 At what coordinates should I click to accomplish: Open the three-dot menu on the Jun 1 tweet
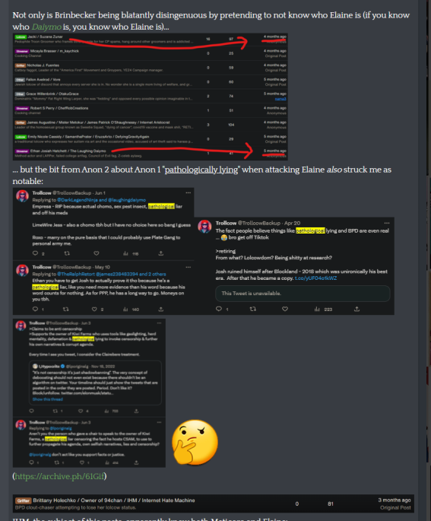(x=189, y=192)
